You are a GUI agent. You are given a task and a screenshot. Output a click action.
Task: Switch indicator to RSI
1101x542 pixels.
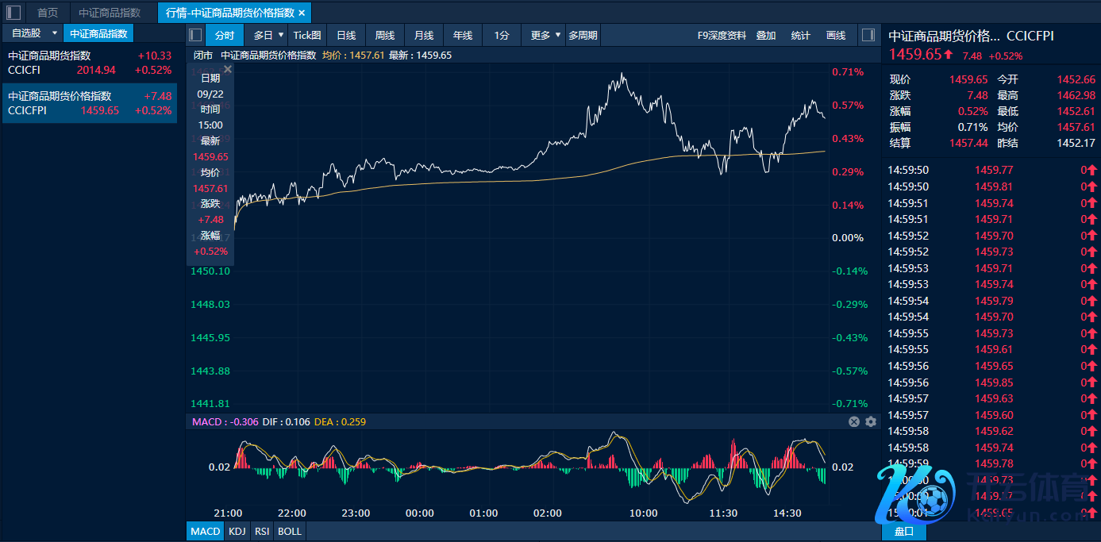point(262,531)
